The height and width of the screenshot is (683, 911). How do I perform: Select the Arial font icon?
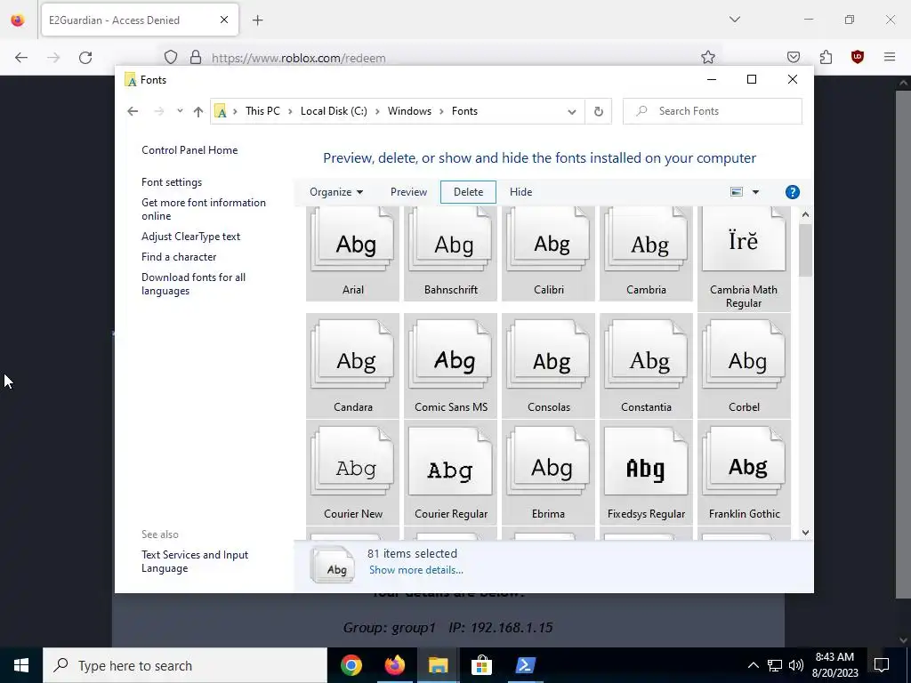tap(352, 253)
